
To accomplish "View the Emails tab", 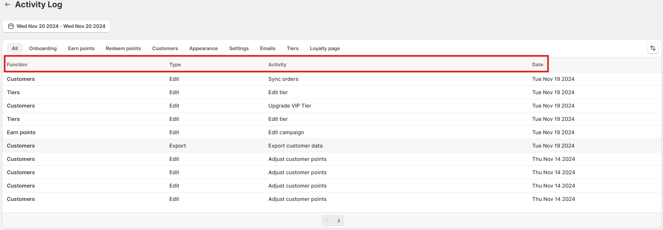I will (268, 49).
